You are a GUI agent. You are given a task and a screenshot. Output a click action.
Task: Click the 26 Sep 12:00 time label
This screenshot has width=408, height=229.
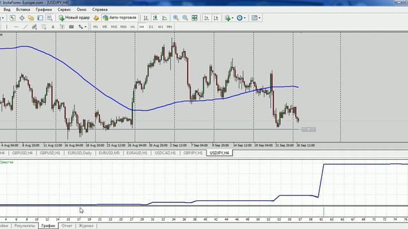point(306,146)
